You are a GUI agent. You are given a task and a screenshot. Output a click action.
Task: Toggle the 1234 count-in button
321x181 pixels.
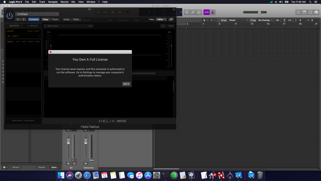point(206,12)
